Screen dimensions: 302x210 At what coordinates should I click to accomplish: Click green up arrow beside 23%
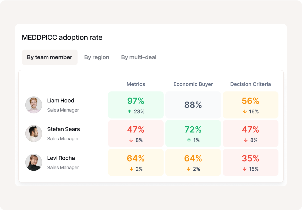(129, 111)
